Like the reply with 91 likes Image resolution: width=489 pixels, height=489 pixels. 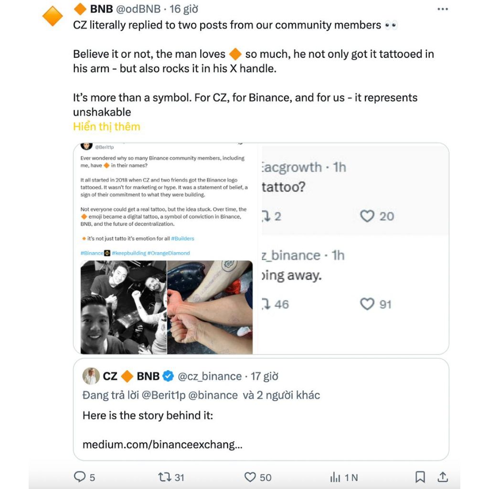[367, 304]
